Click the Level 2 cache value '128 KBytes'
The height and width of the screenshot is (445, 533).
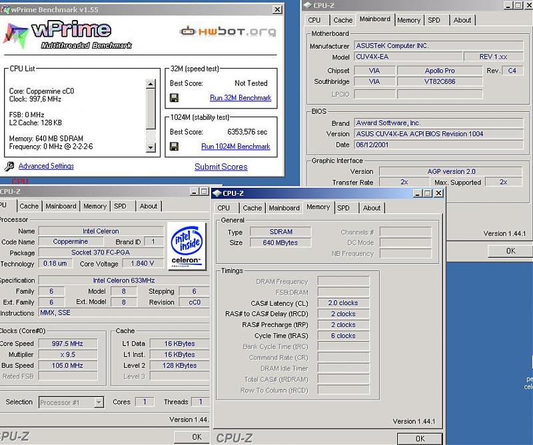point(179,366)
